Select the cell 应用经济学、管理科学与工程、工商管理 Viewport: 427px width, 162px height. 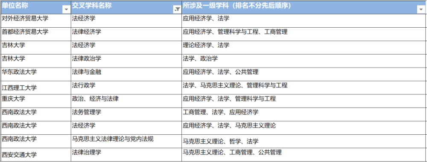click(303, 34)
